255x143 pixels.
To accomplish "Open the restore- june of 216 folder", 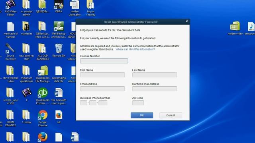I will click(x=11, y=96).
